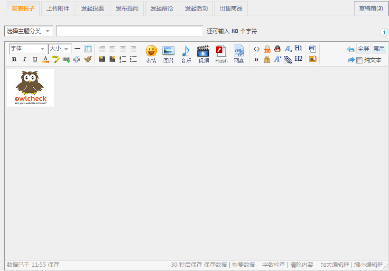Enable the 纯文本 plain text checkbox
Screen dimensions: 389x271
tap(360, 60)
